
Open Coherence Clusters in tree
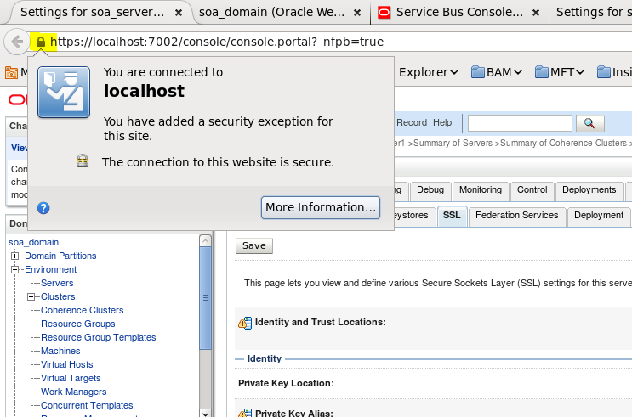pos(83,310)
